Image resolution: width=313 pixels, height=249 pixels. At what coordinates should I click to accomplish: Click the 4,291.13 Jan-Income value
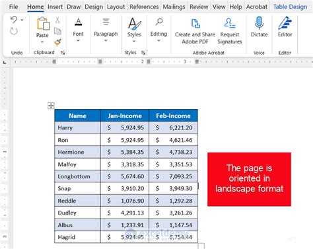pyautogui.click(x=132, y=213)
